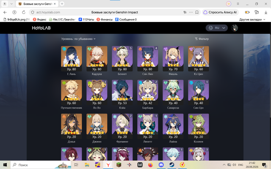This screenshot has width=271, height=169.
Task: Open the Сообщения 0 bookmark
Action: point(126,20)
